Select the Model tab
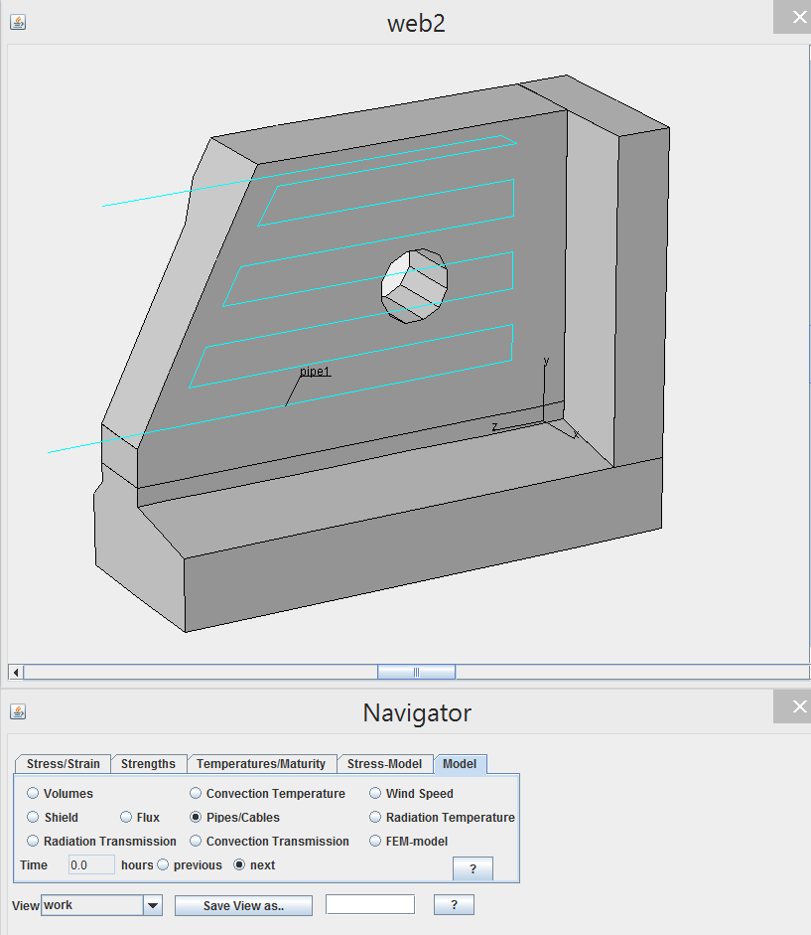Screen dimensions: 811x935 tap(460, 764)
